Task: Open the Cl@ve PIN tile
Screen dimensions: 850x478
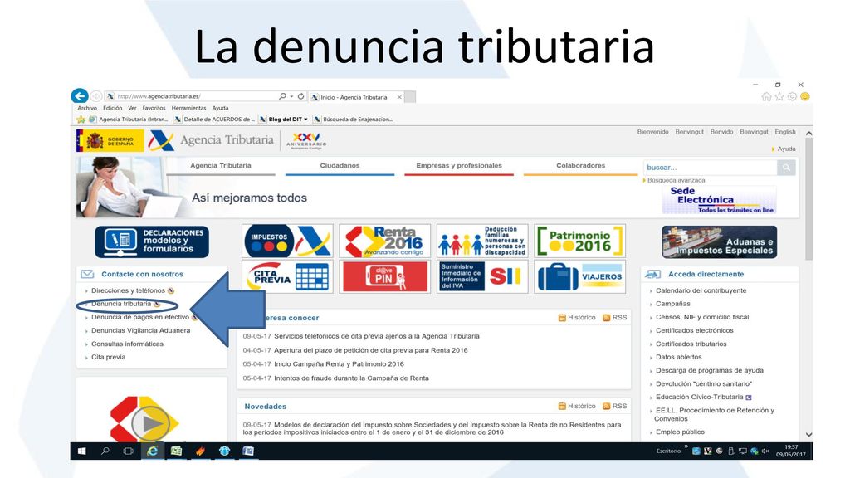Action: click(385, 276)
